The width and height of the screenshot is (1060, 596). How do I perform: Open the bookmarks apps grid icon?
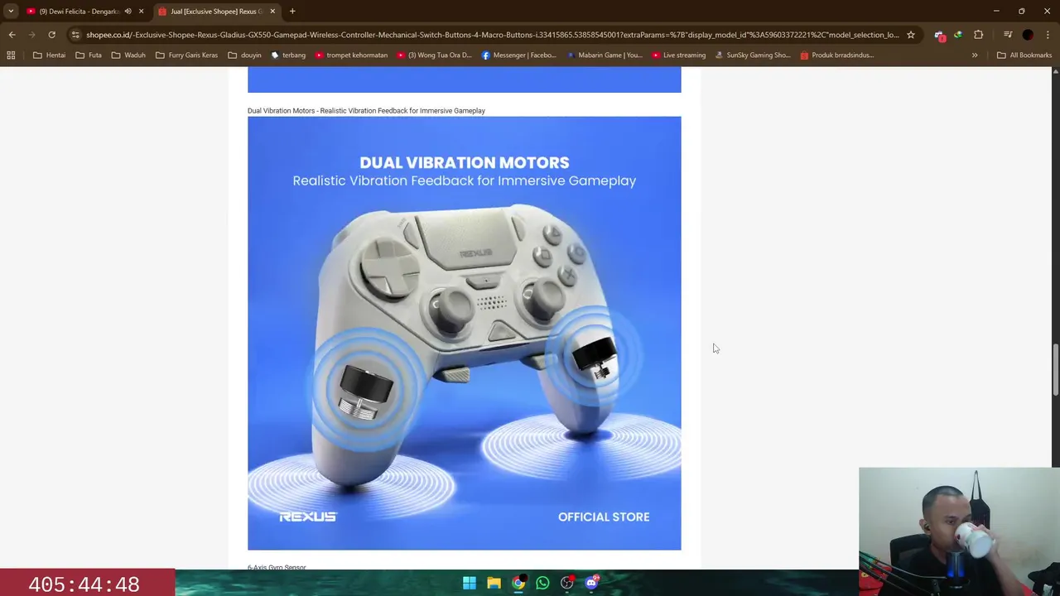coord(11,55)
